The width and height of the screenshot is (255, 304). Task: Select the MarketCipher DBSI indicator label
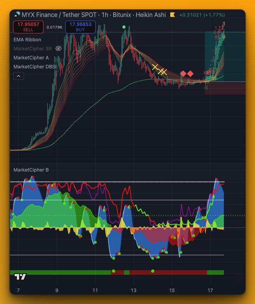pyautogui.click(x=35, y=66)
